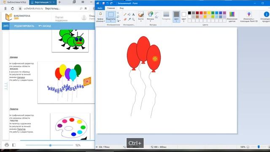Click the rectangular Selection tool icon
The height and width of the screenshot is (152, 270).
pos(111,14)
